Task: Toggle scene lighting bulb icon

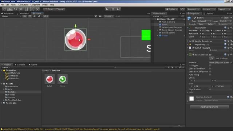Action: click(x=30, y=16)
